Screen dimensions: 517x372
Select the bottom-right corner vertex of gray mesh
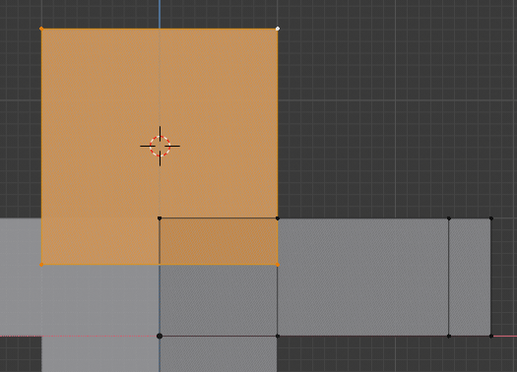click(491, 337)
